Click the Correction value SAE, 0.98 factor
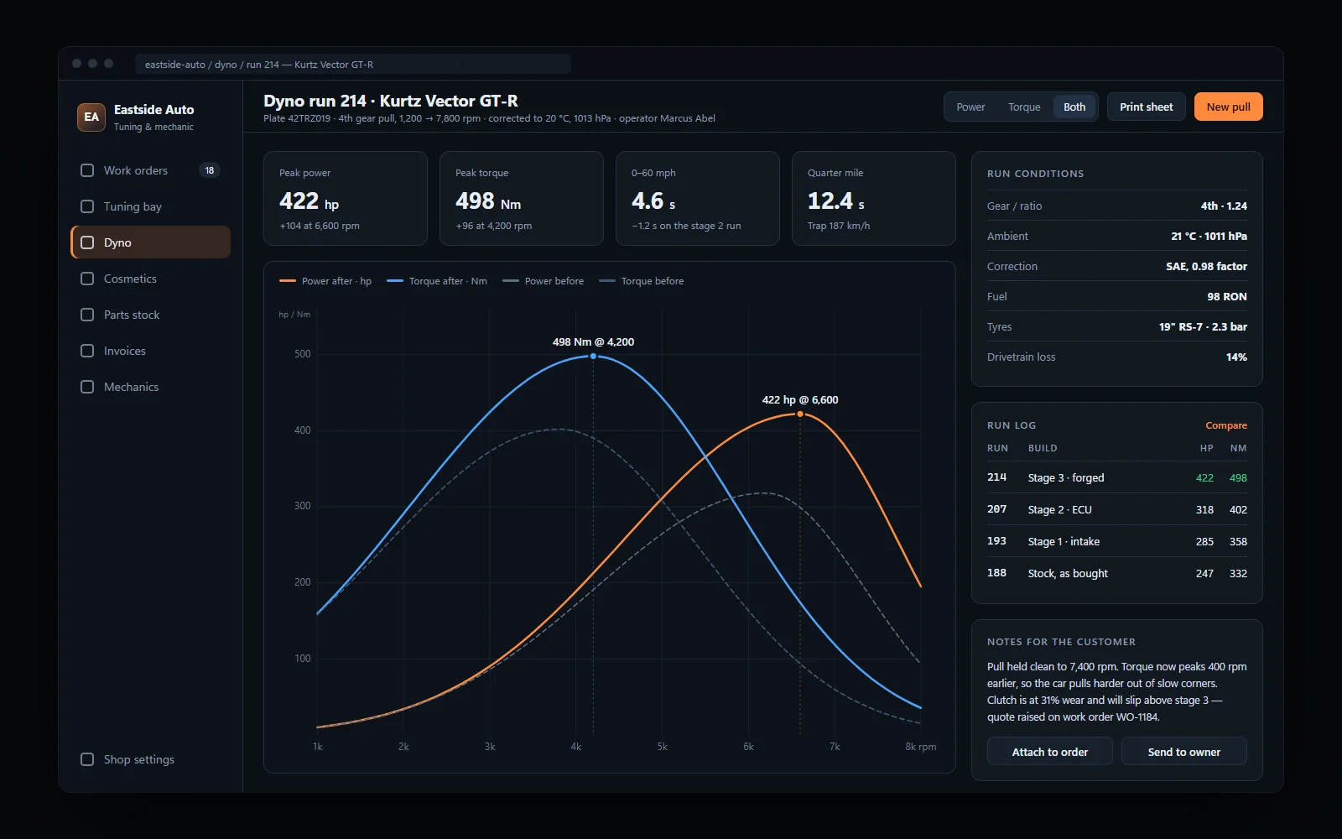 (x=1206, y=266)
